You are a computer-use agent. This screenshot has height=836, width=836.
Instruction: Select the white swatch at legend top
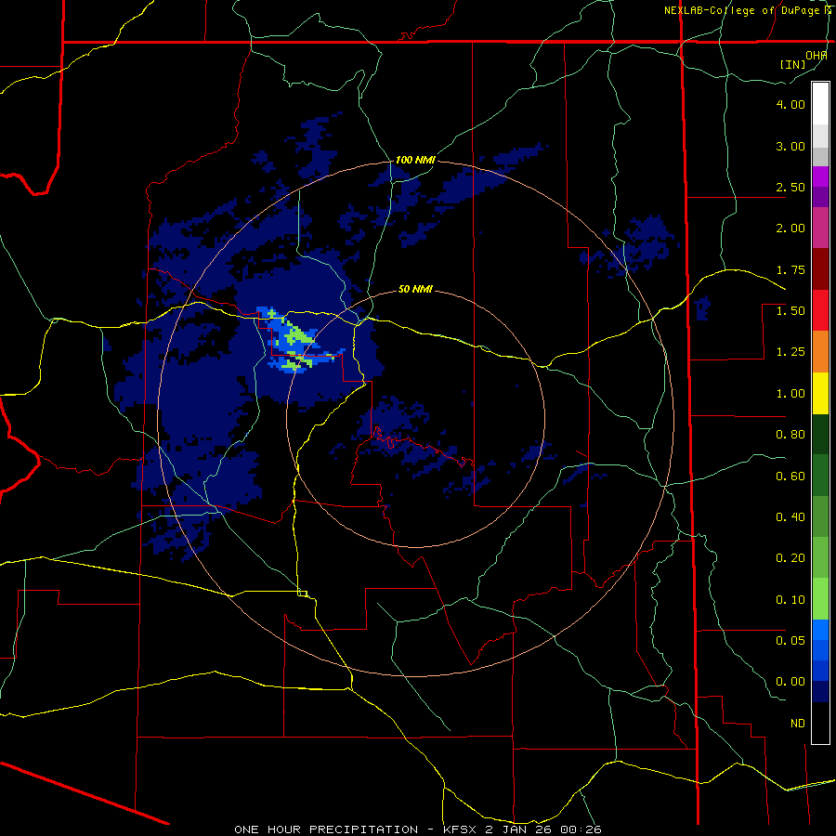pyautogui.click(x=820, y=104)
